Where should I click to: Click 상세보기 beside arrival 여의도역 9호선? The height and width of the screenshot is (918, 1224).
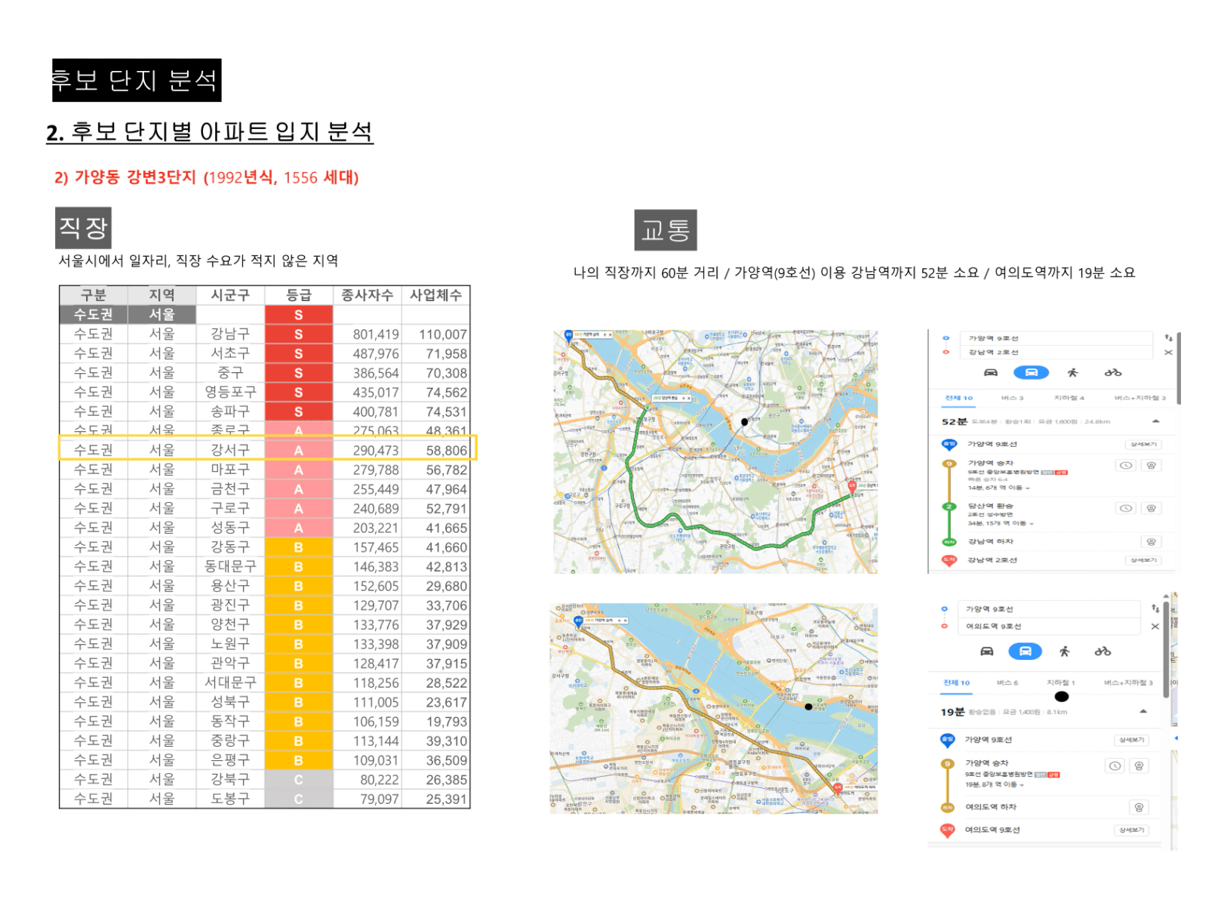(1131, 830)
